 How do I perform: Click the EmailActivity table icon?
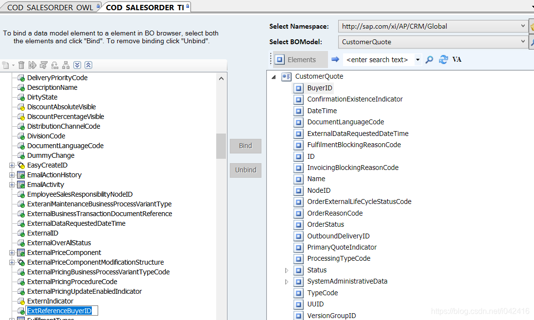[x=21, y=185]
